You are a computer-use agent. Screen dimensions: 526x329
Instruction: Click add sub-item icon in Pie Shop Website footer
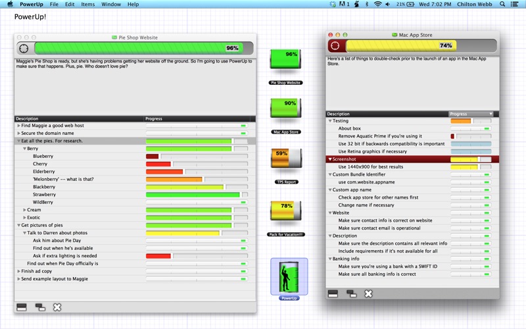tap(40, 307)
